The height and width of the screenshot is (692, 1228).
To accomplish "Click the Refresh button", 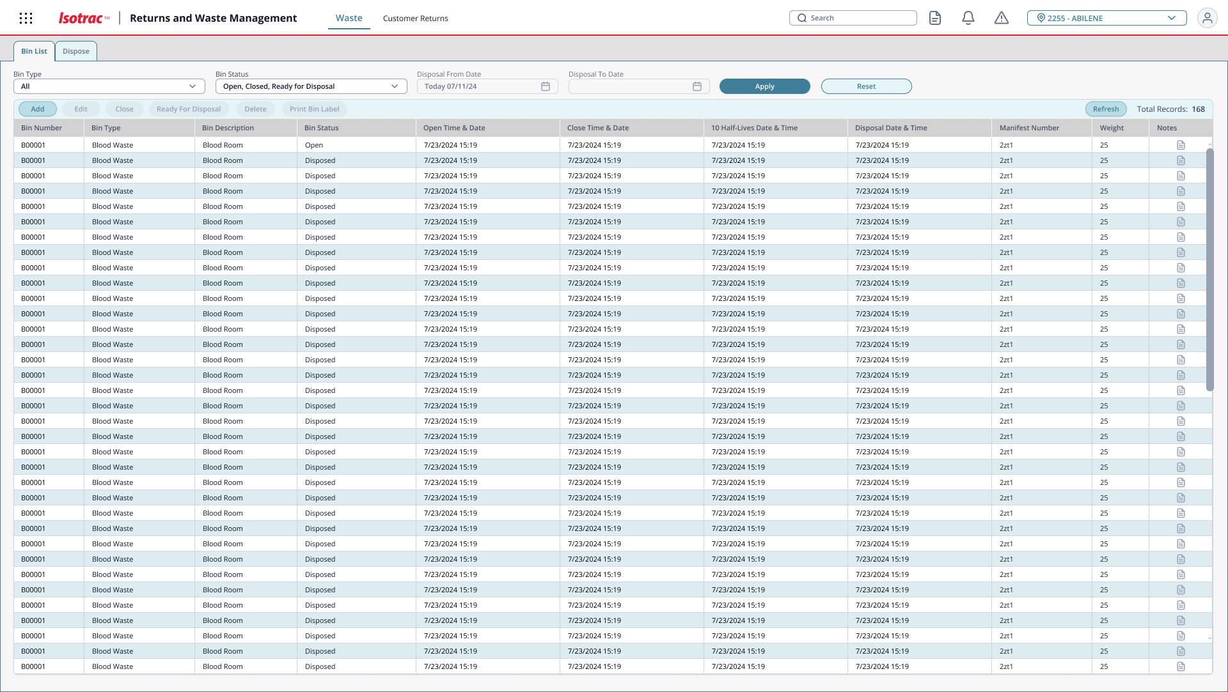I will [1105, 109].
